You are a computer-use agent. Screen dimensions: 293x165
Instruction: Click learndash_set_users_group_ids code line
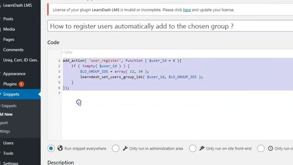pos(141,77)
